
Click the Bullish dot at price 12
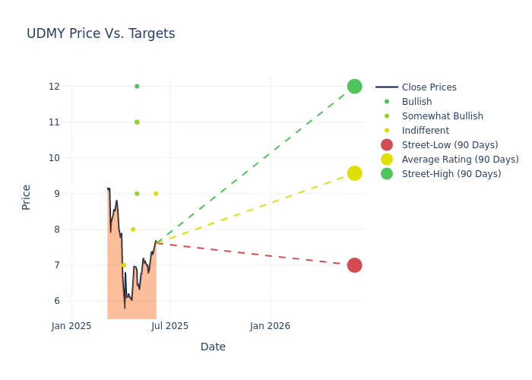coord(137,87)
